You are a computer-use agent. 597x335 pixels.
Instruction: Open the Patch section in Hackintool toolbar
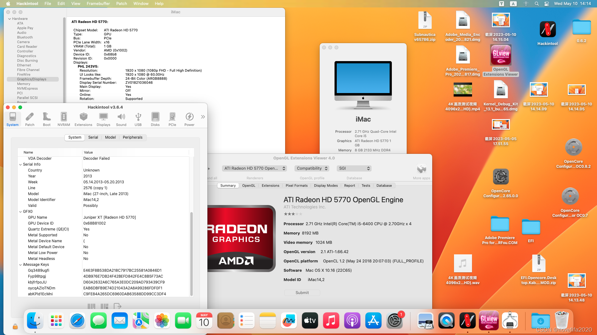click(x=30, y=119)
